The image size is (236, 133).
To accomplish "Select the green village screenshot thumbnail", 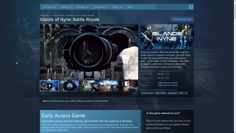I will coord(89,86).
